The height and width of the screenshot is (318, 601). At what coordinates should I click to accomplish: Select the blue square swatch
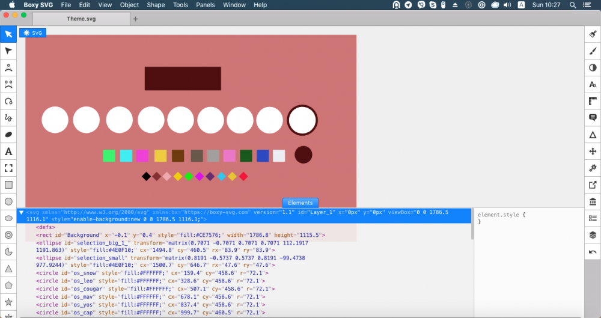263,156
